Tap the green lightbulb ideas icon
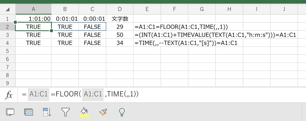This screenshot has width=306, height=121. 122,112
